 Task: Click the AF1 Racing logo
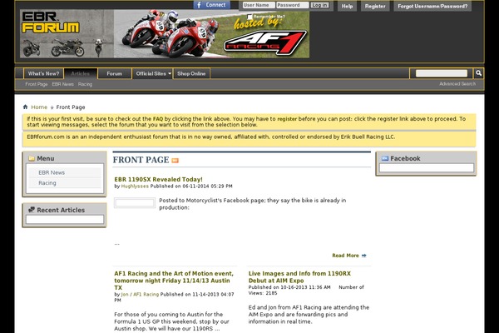tap(266, 43)
